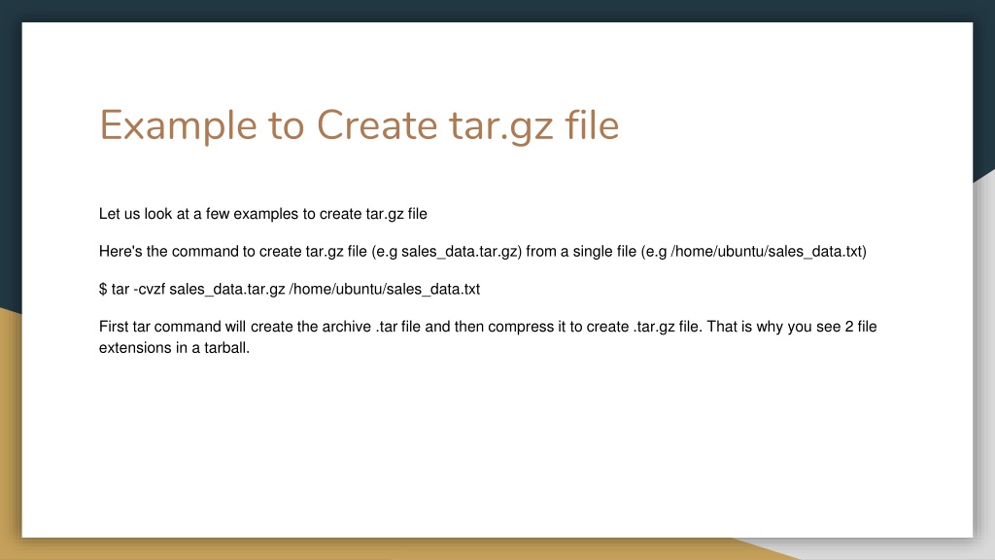Click the word 'tarball' in the last paragraph
The height and width of the screenshot is (560, 995).
pyautogui.click(x=227, y=348)
